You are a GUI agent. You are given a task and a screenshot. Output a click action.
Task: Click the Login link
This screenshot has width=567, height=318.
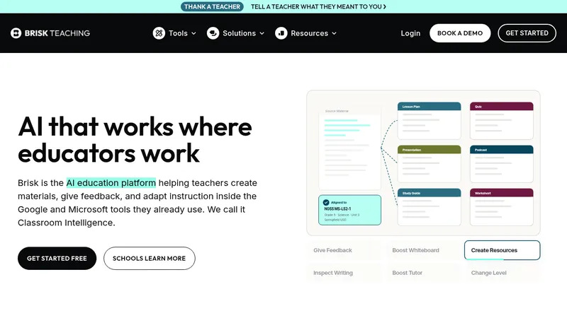tap(410, 33)
